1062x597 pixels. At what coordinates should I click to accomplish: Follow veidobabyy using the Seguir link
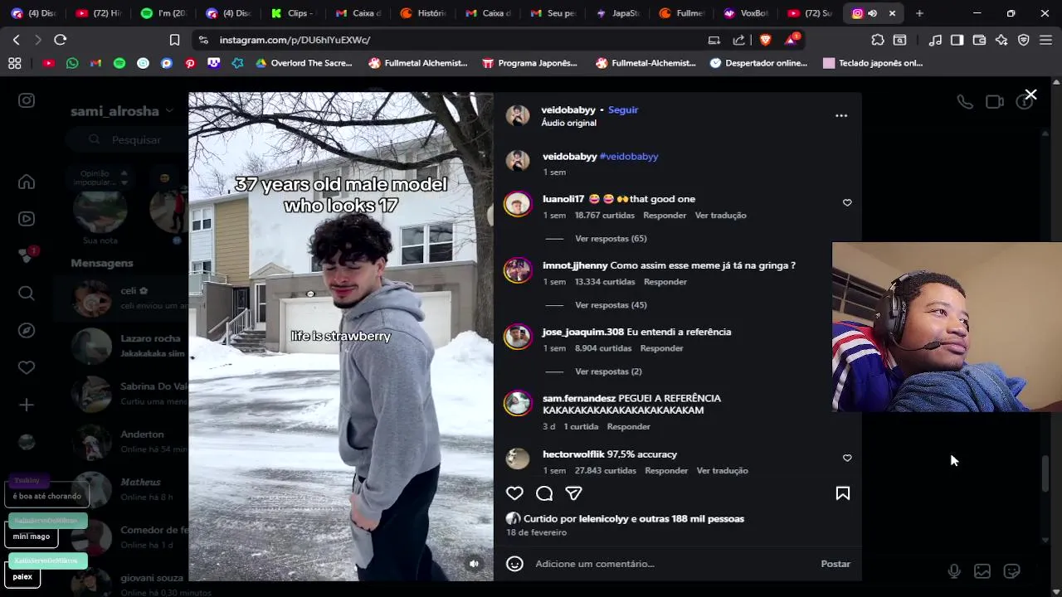(x=623, y=109)
